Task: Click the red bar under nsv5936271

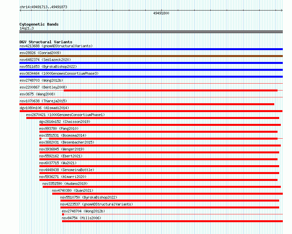Action: (x=158, y=180)
